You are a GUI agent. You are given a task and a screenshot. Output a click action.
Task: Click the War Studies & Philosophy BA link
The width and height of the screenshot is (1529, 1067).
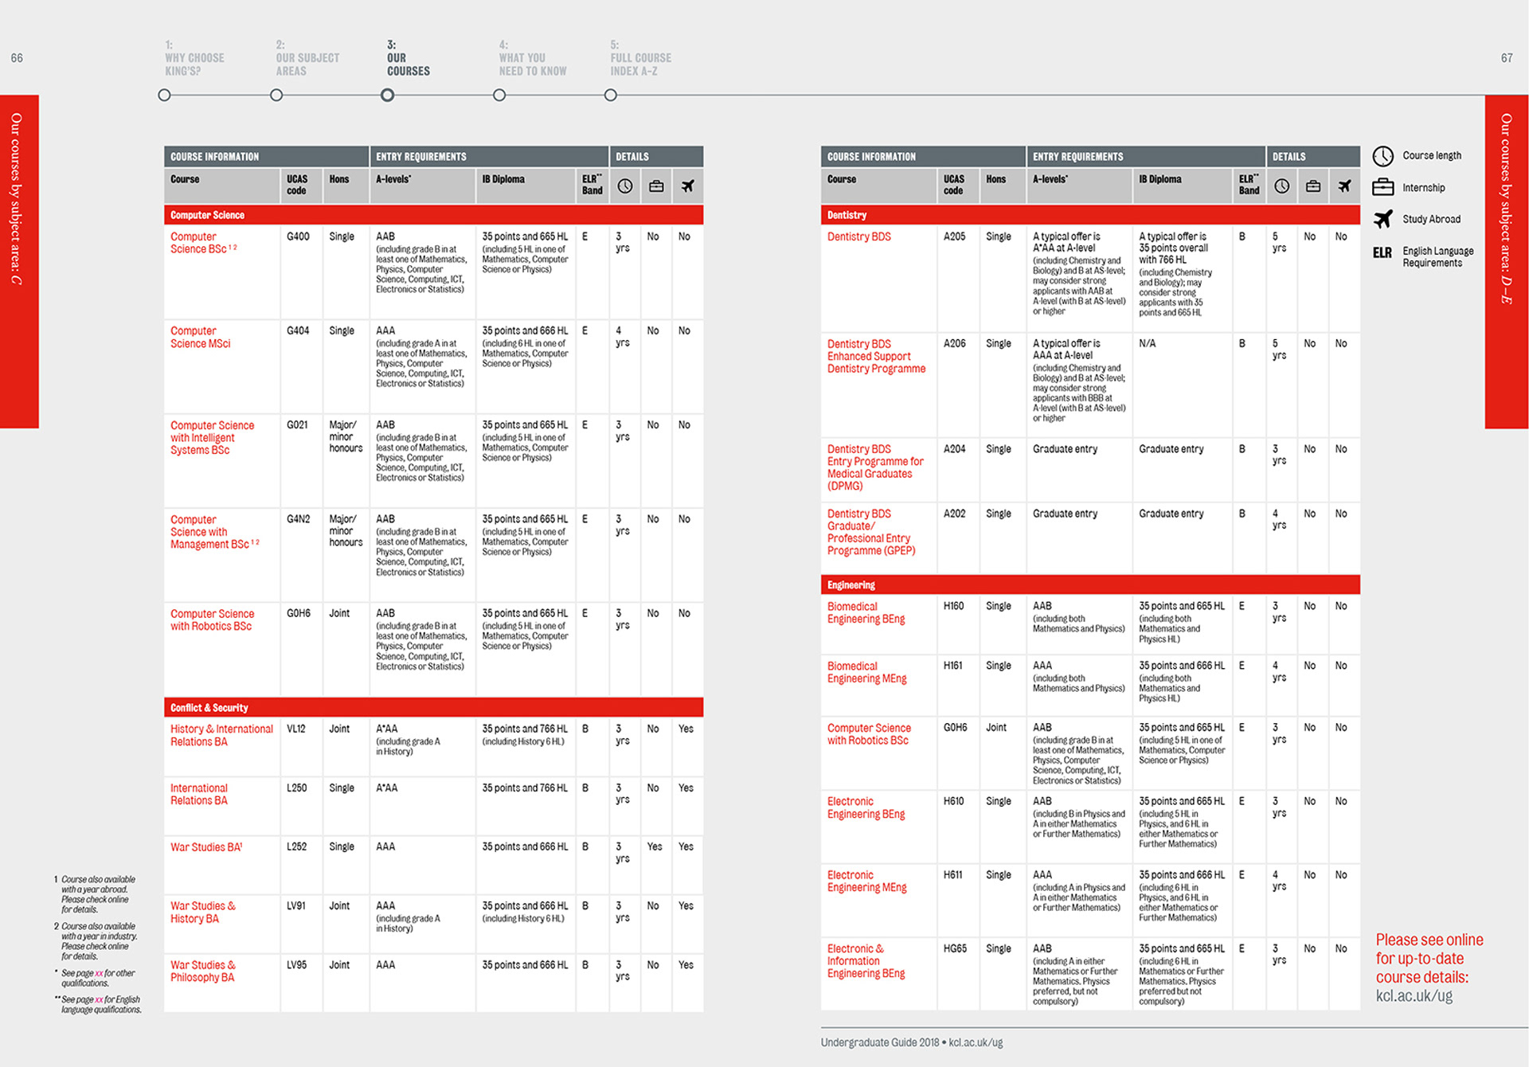pyautogui.click(x=202, y=971)
